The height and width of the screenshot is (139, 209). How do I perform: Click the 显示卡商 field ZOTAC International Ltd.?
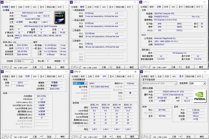[173, 95]
